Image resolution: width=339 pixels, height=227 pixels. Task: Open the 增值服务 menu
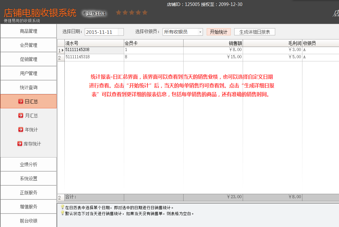tap(28, 207)
